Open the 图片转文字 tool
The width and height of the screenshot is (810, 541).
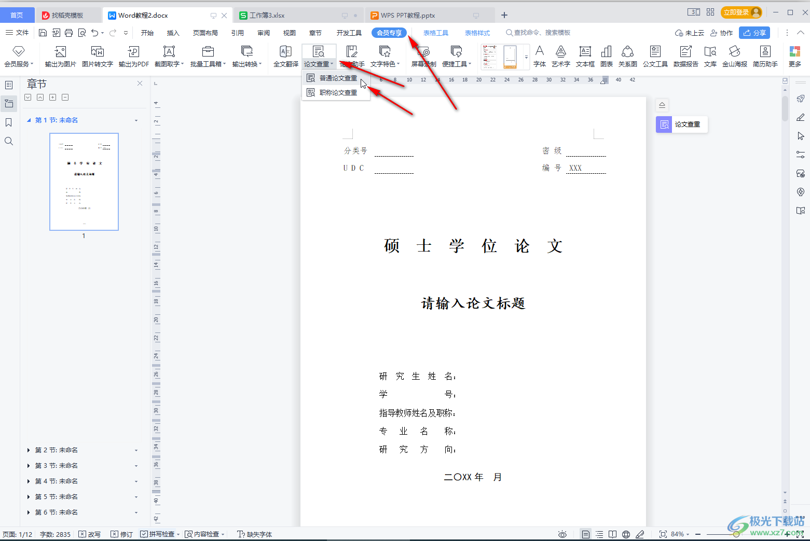[x=98, y=57]
